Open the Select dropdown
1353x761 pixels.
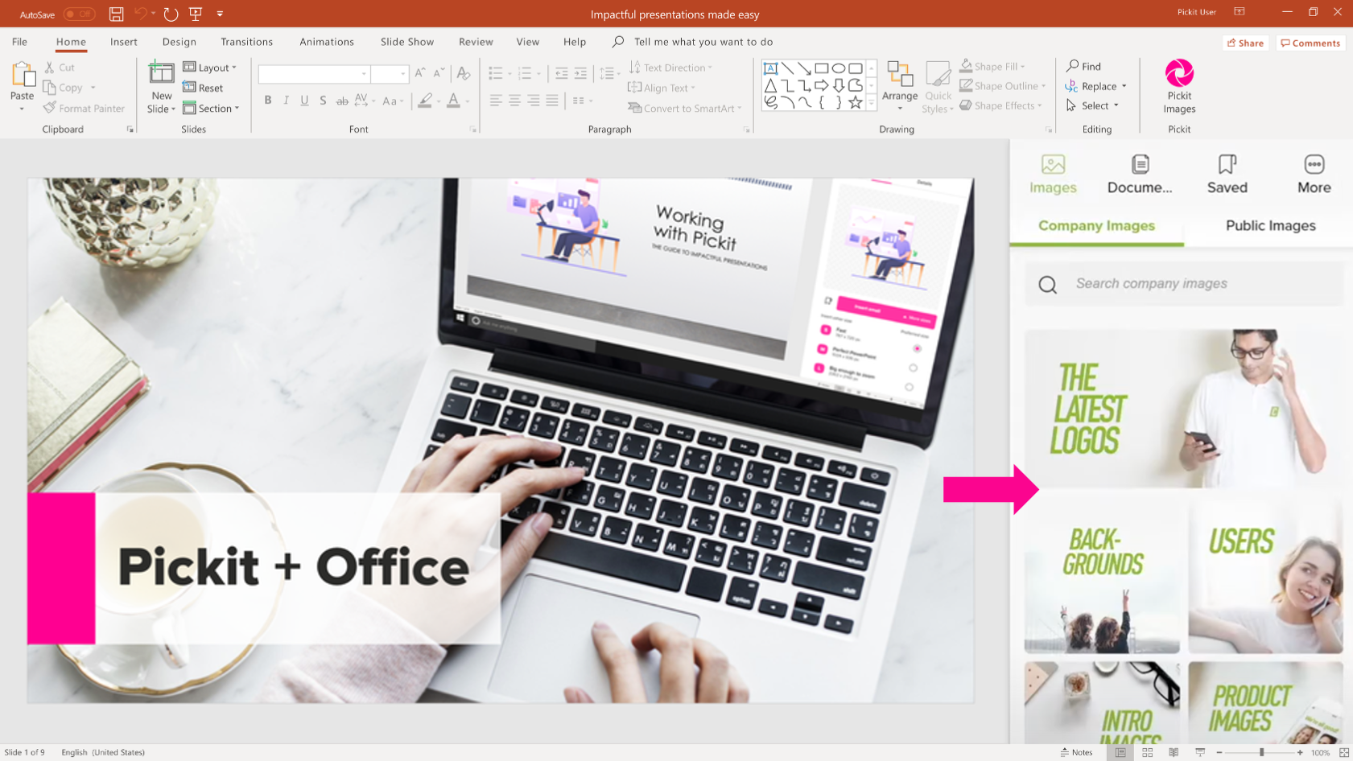(x=1092, y=105)
